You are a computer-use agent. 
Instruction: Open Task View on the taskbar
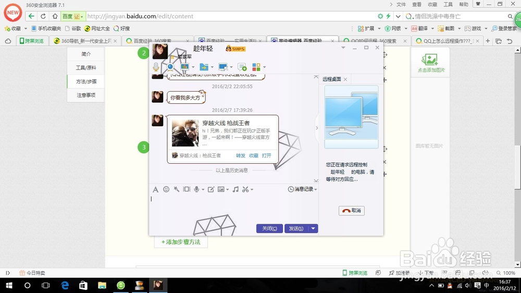(x=45, y=285)
